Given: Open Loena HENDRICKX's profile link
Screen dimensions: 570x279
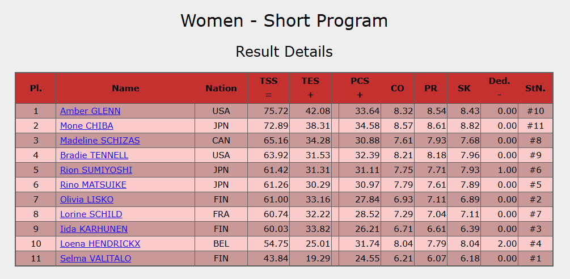Looking at the screenshot, I should point(100,244).
